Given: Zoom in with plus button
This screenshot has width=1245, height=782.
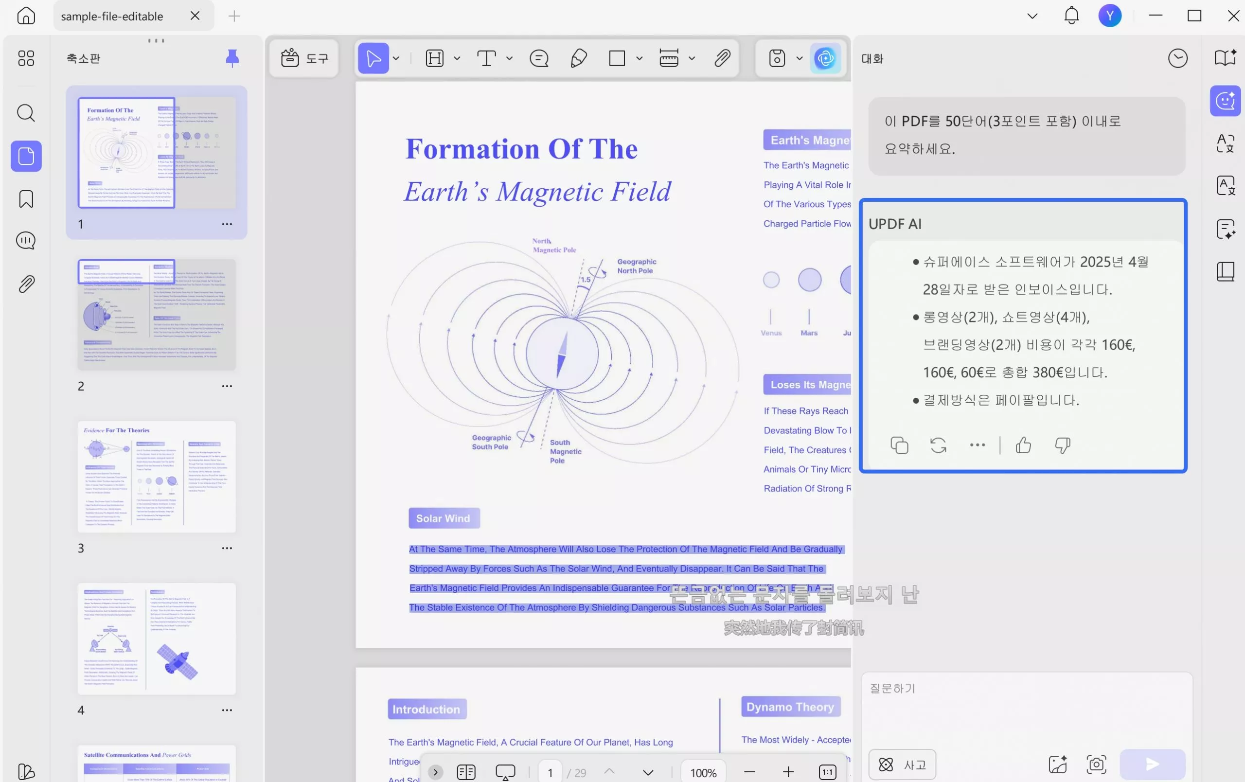Looking at the screenshot, I should (788, 772).
